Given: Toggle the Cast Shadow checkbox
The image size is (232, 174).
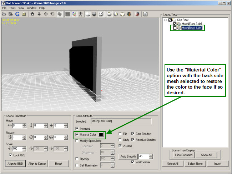Looking at the screenshot, I should [133, 134].
